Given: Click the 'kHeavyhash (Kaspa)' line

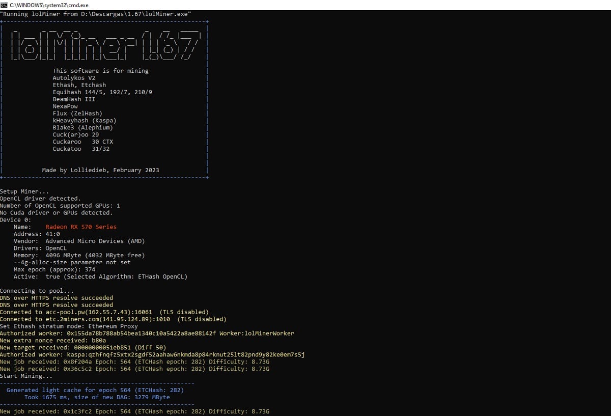Looking at the screenshot, I should click(85, 121).
